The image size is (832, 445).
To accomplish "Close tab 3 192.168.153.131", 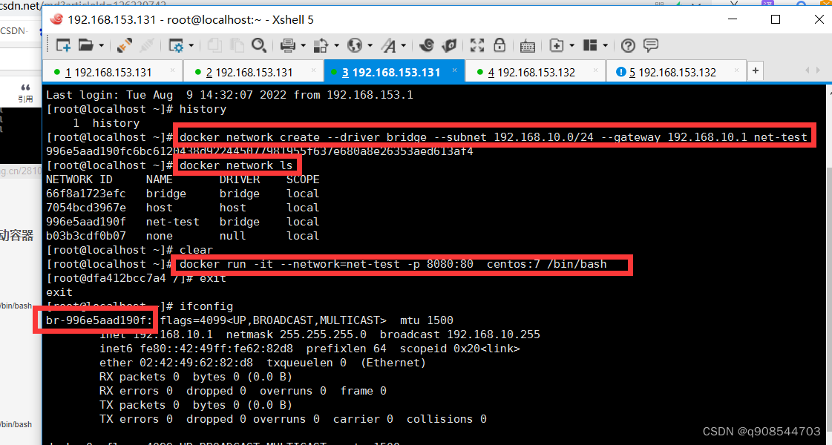I will [x=454, y=70].
